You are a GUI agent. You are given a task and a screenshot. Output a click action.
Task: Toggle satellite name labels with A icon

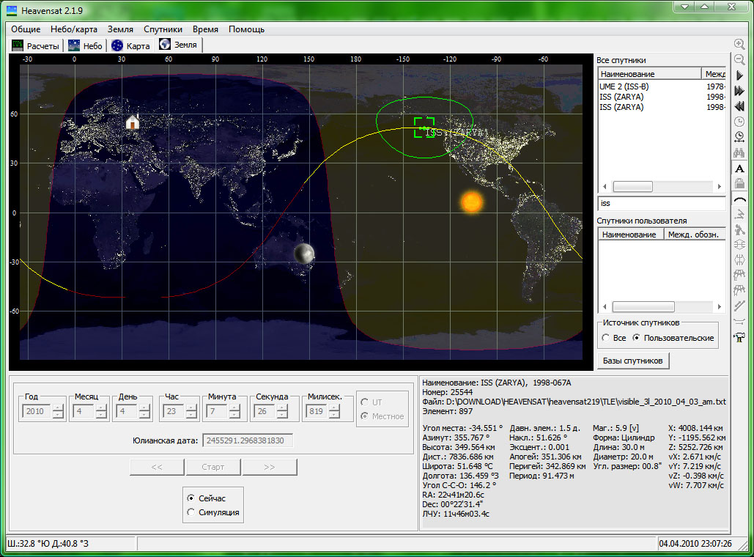coord(739,169)
